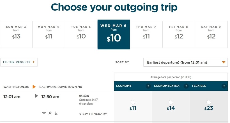The height and width of the screenshot is (123, 230).
Task: Select the $11 Economy fare
Action: 133,102
